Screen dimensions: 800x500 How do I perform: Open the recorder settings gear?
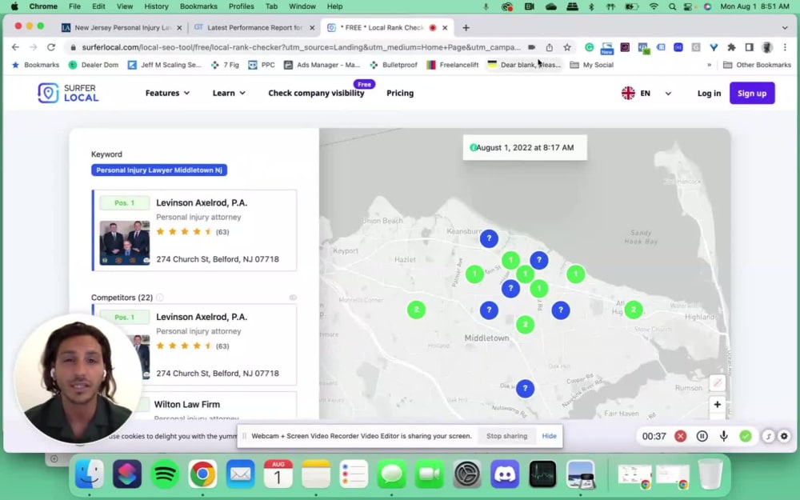[x=784, y=436]
